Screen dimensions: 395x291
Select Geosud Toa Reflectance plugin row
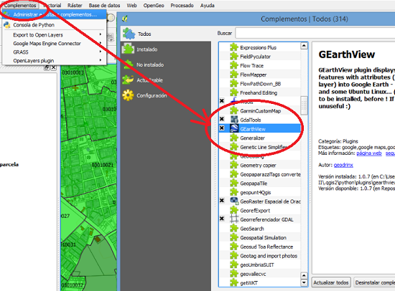(x=260, y=247)
